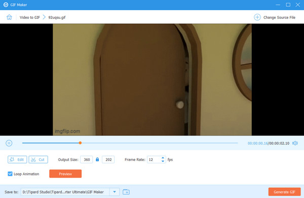Image resolution: width=304 pixels, height=198 pixels.
Task: Click the orange playback progress handle
Action: 80,143
